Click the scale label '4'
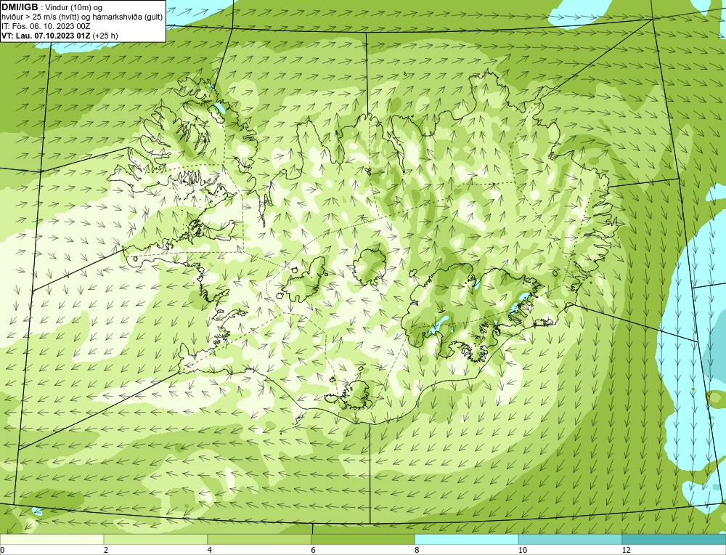This screenshot has height=555, width=726. [x=210, y=550]
